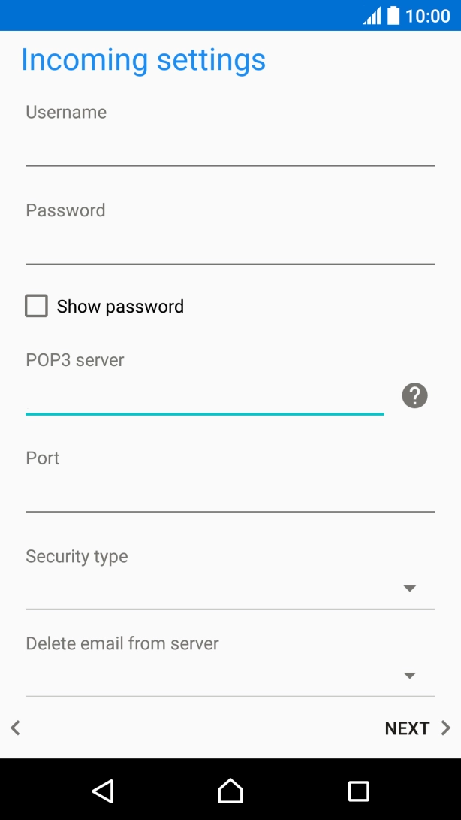
Task: Select the Port label
Action: 42,458
